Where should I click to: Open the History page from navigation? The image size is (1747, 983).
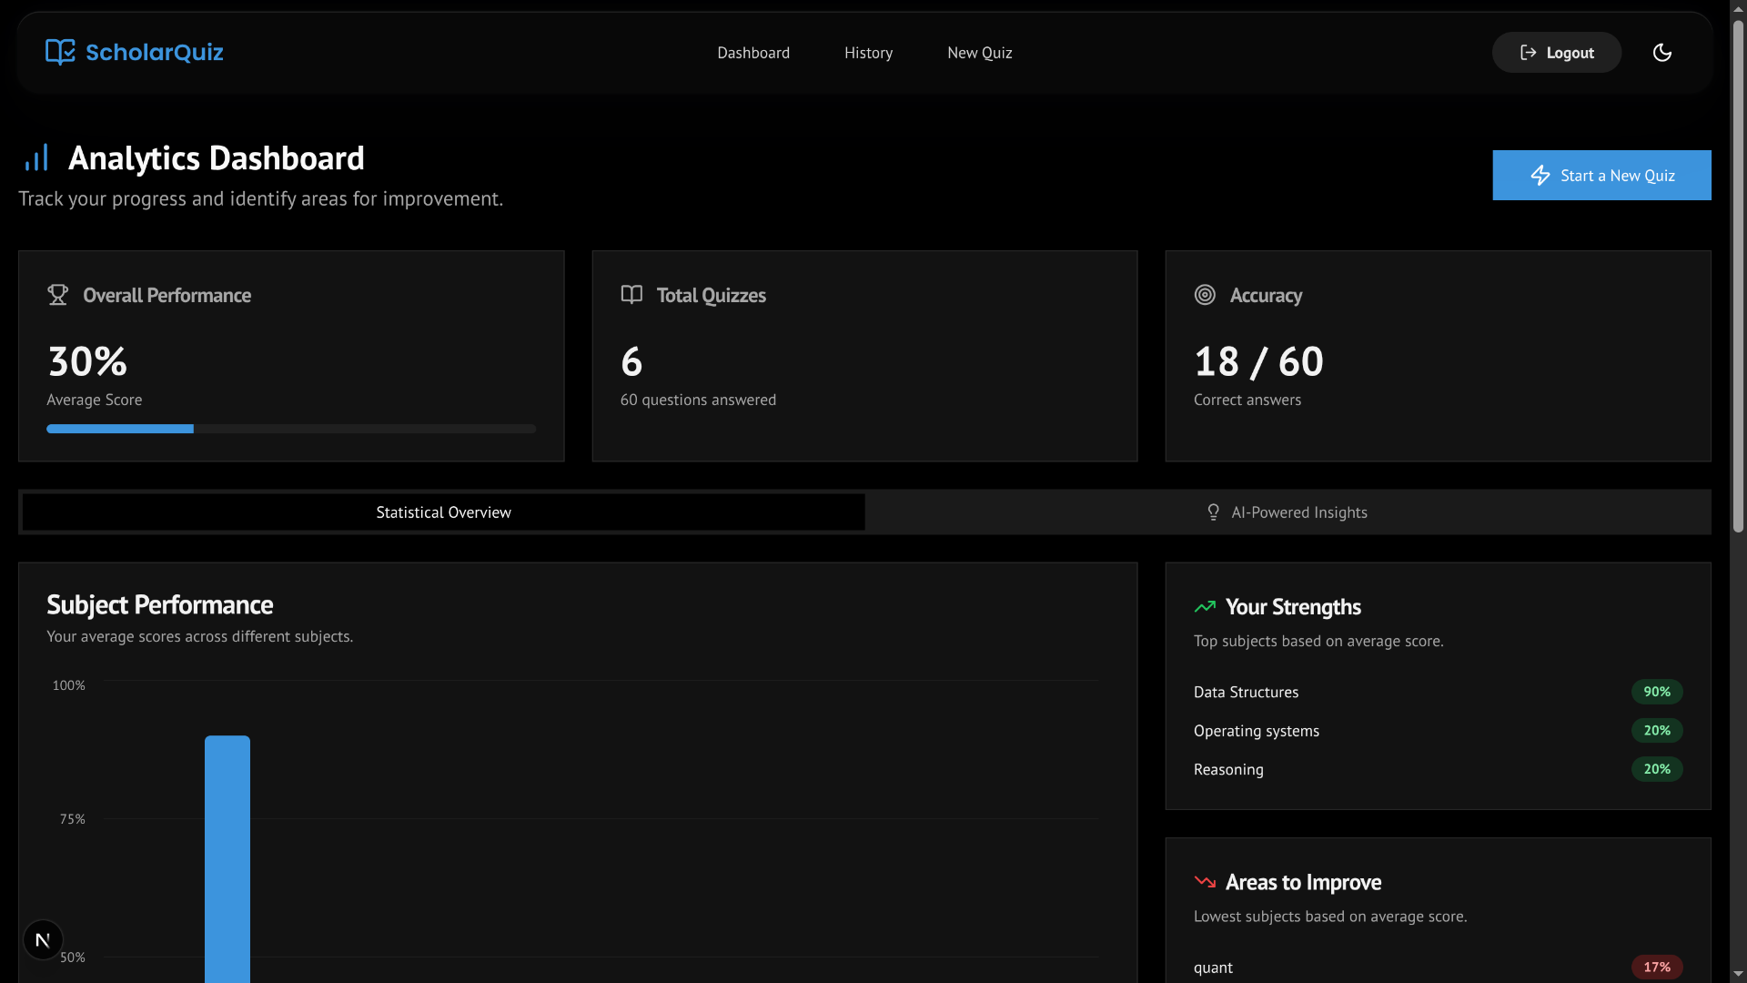pyautogui.click(x=868, y=52)
